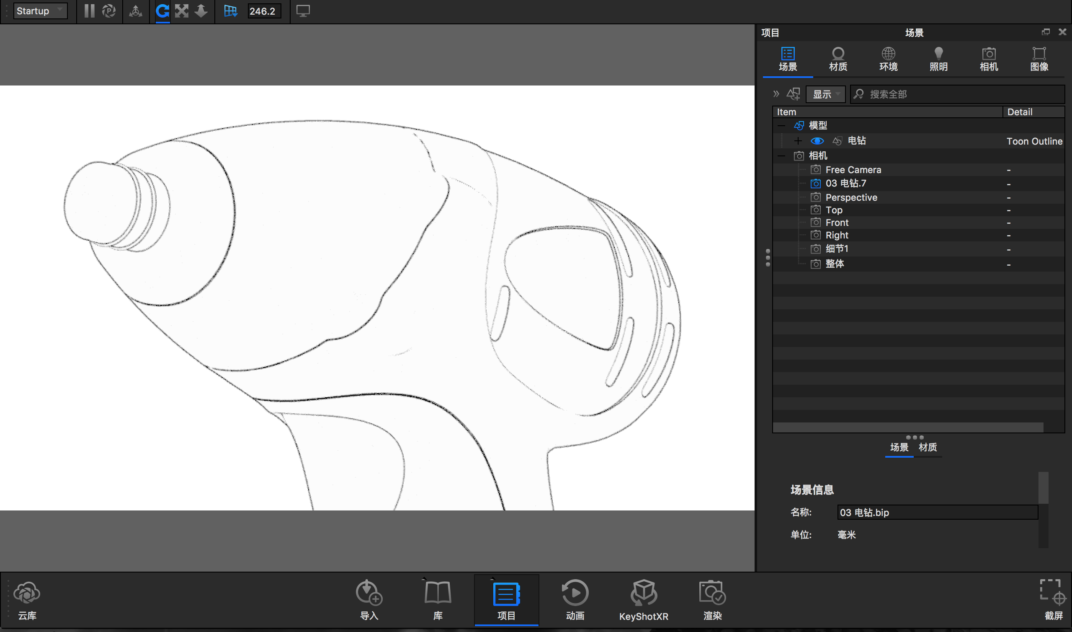Open the 显示 display dropdown
The height and width of the screenshot is (632, 1072).
pyautogui.click(x=825, y=94)
